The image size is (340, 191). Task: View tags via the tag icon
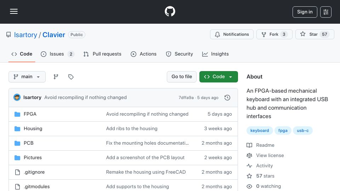(71, 77)
